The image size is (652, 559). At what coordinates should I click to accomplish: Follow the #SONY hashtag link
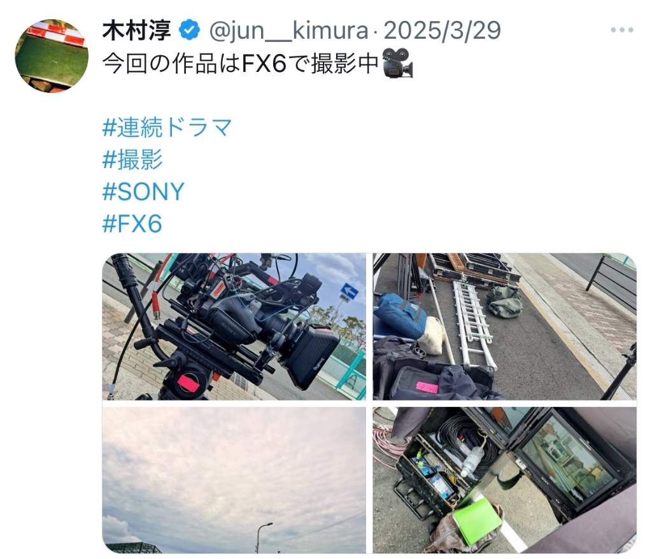[x=143, y=192]
